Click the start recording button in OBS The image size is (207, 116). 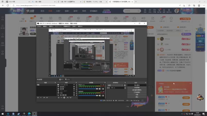137,88
